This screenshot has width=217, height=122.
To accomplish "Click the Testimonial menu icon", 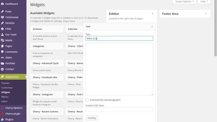I will coord(2,17).
